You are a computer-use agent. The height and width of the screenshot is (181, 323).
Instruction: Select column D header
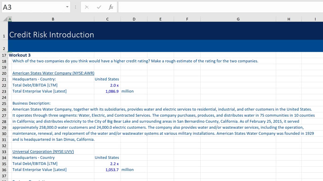coord(134,19)
